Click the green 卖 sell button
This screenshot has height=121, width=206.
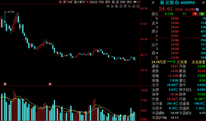[202, 14]
